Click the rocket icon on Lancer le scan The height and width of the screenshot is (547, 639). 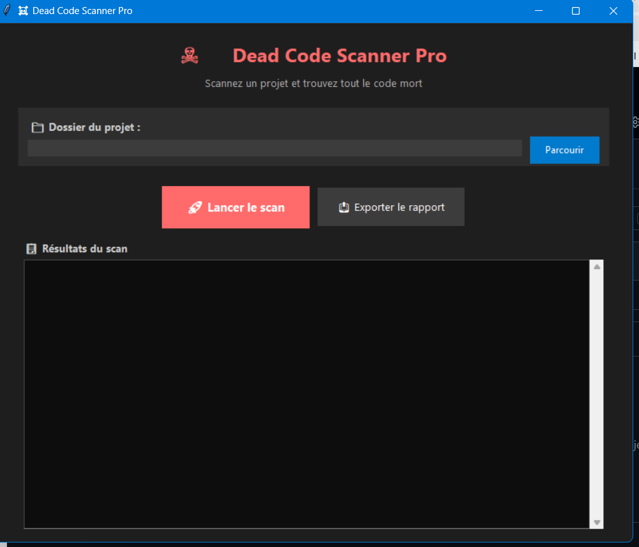click(x=195, y=207)
